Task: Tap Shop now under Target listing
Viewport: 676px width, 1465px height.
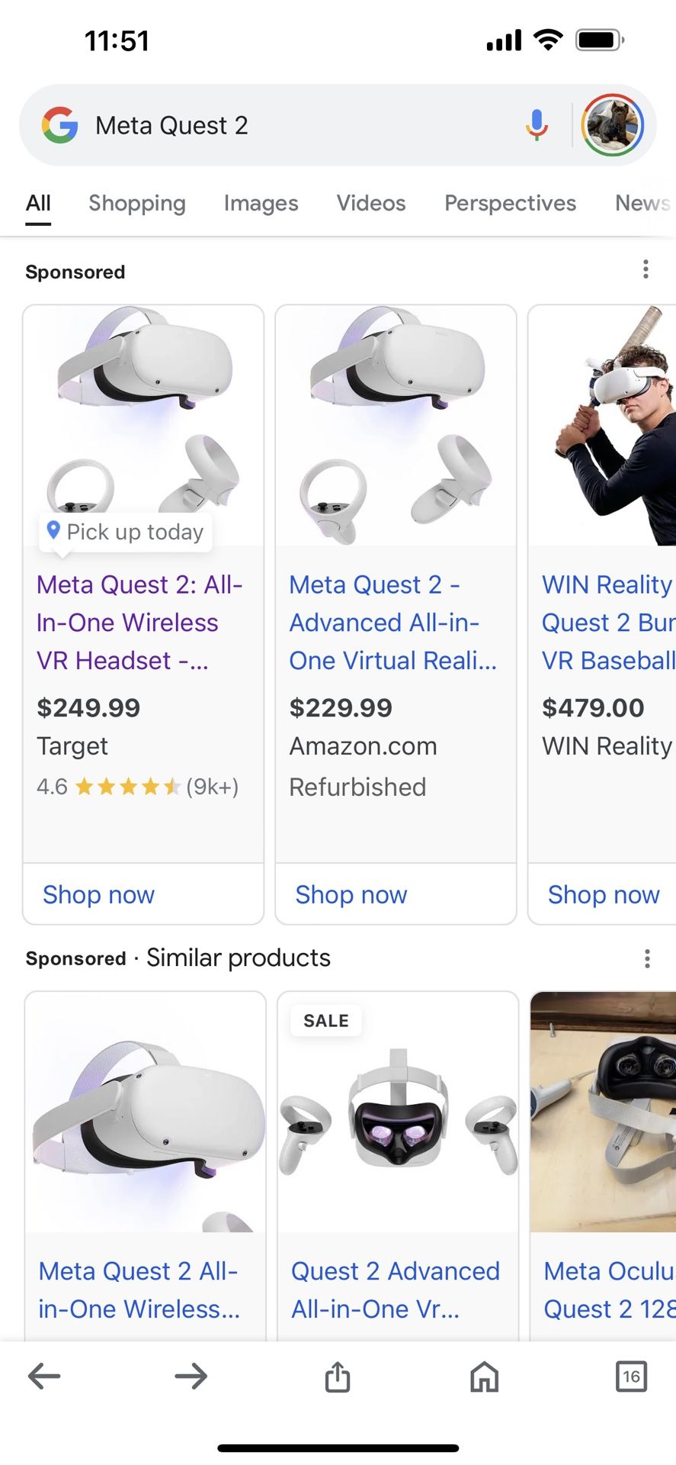Action: [99, 894]
